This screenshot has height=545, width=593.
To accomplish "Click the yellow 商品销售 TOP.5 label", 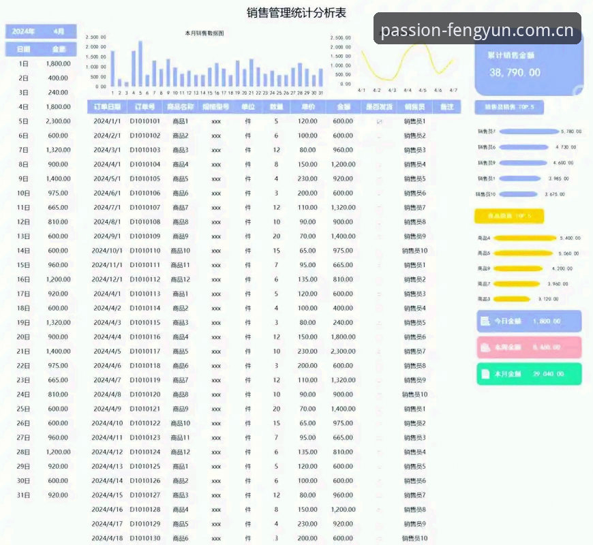I will [x=509, y=216].
